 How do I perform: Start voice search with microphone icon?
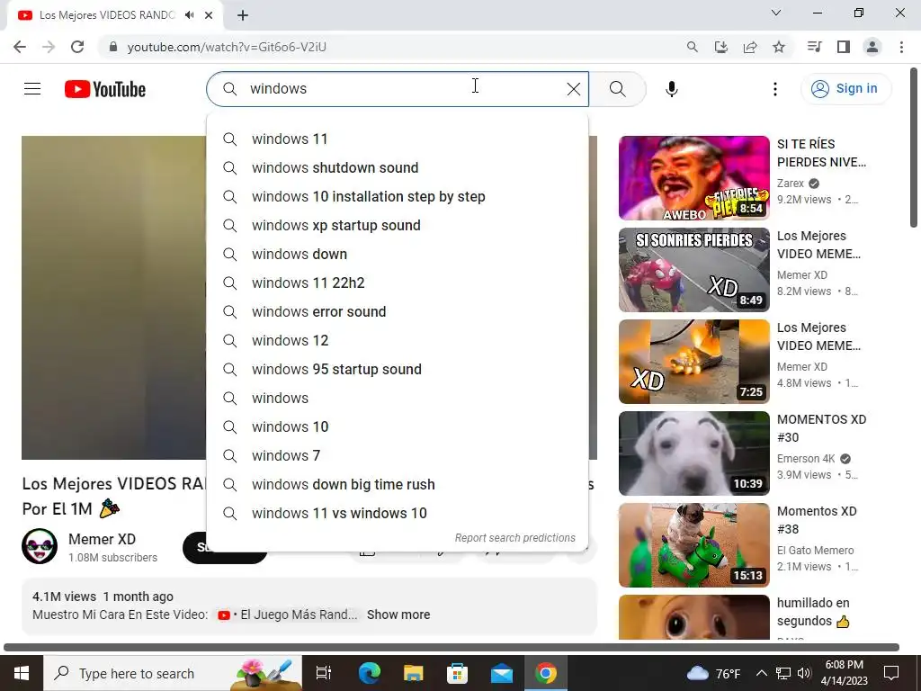(671, 89)
